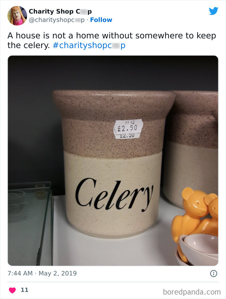
Task: Click the pink bowls under the bear
Action: (198, 250)
